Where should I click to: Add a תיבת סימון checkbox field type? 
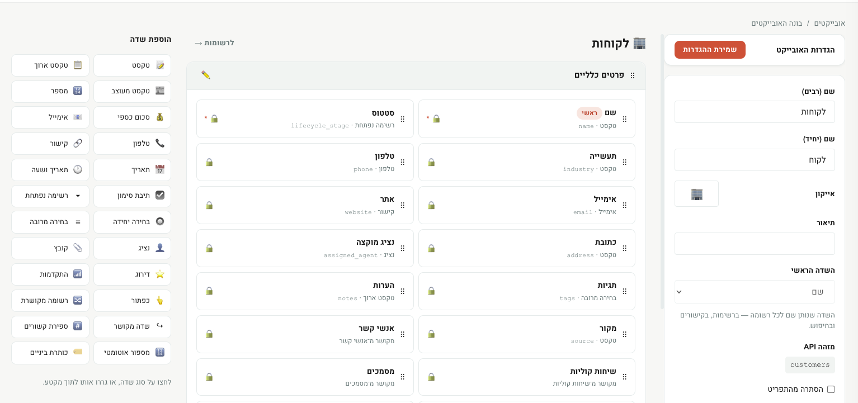tap(132, 196)
